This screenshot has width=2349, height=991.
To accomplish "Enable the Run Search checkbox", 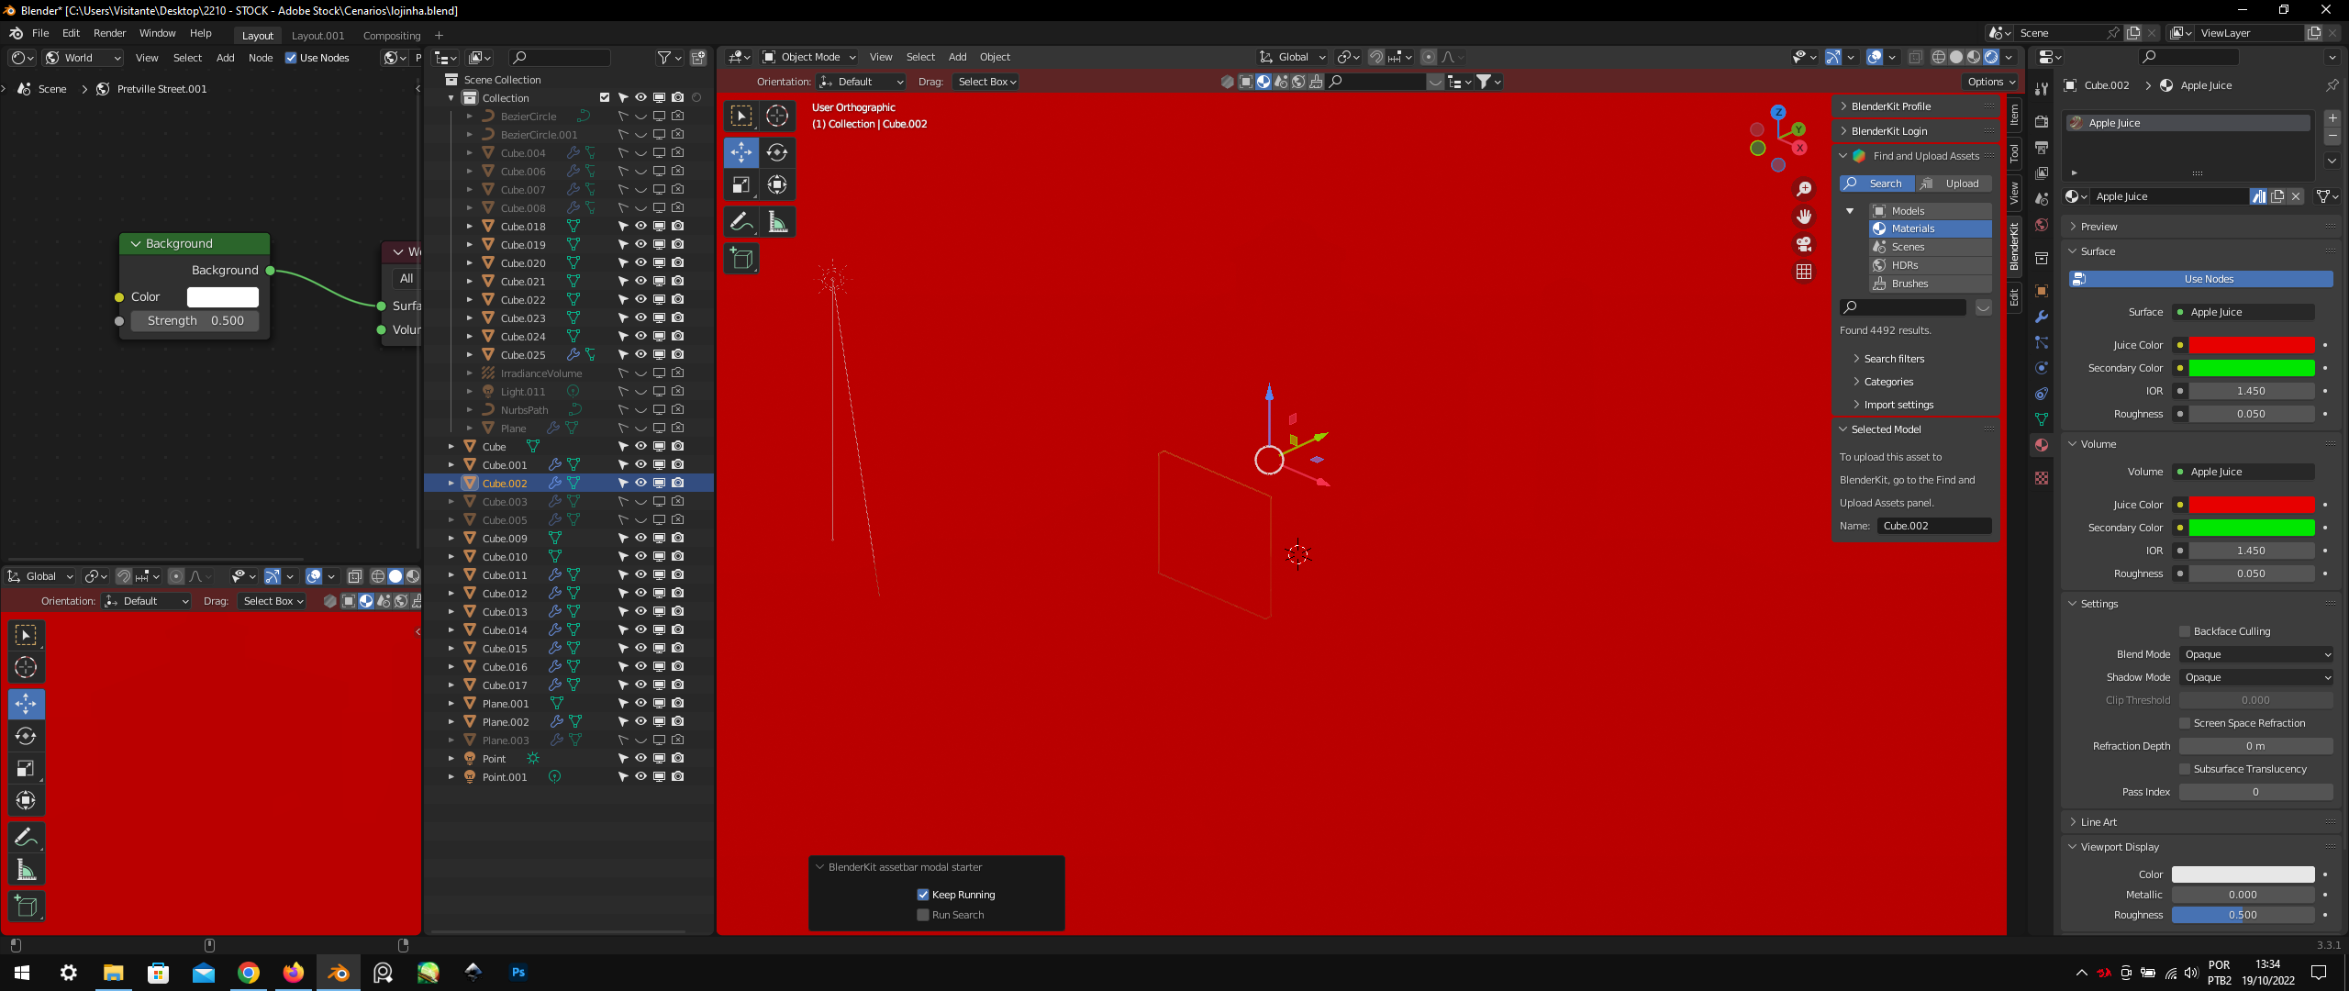I will [x=922, y=914].
